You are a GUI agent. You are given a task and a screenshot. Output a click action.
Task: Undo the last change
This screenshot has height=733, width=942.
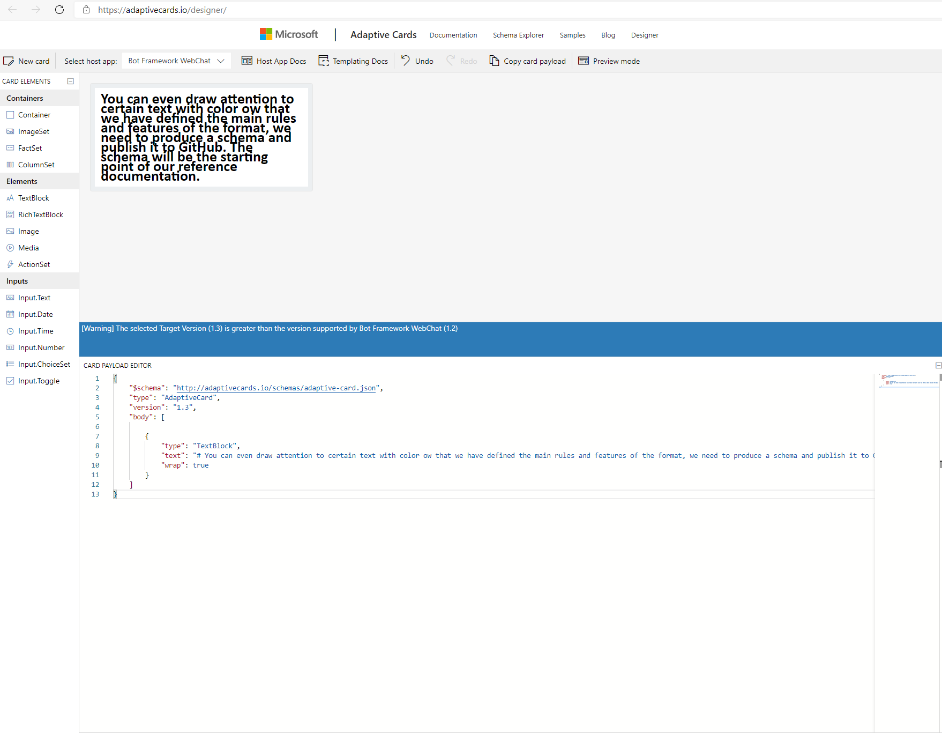pyautogui.click(x=416, y=61)
